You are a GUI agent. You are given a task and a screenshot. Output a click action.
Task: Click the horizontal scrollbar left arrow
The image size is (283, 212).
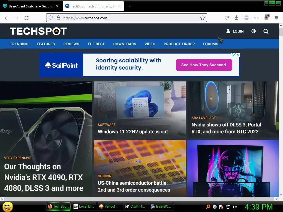[x=2, y=199]
